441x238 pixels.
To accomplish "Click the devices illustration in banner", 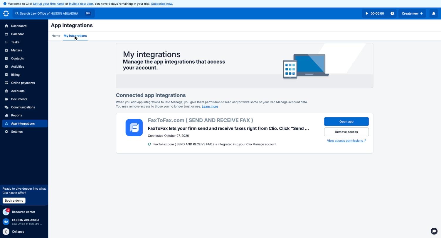I will tap(306, 66).
